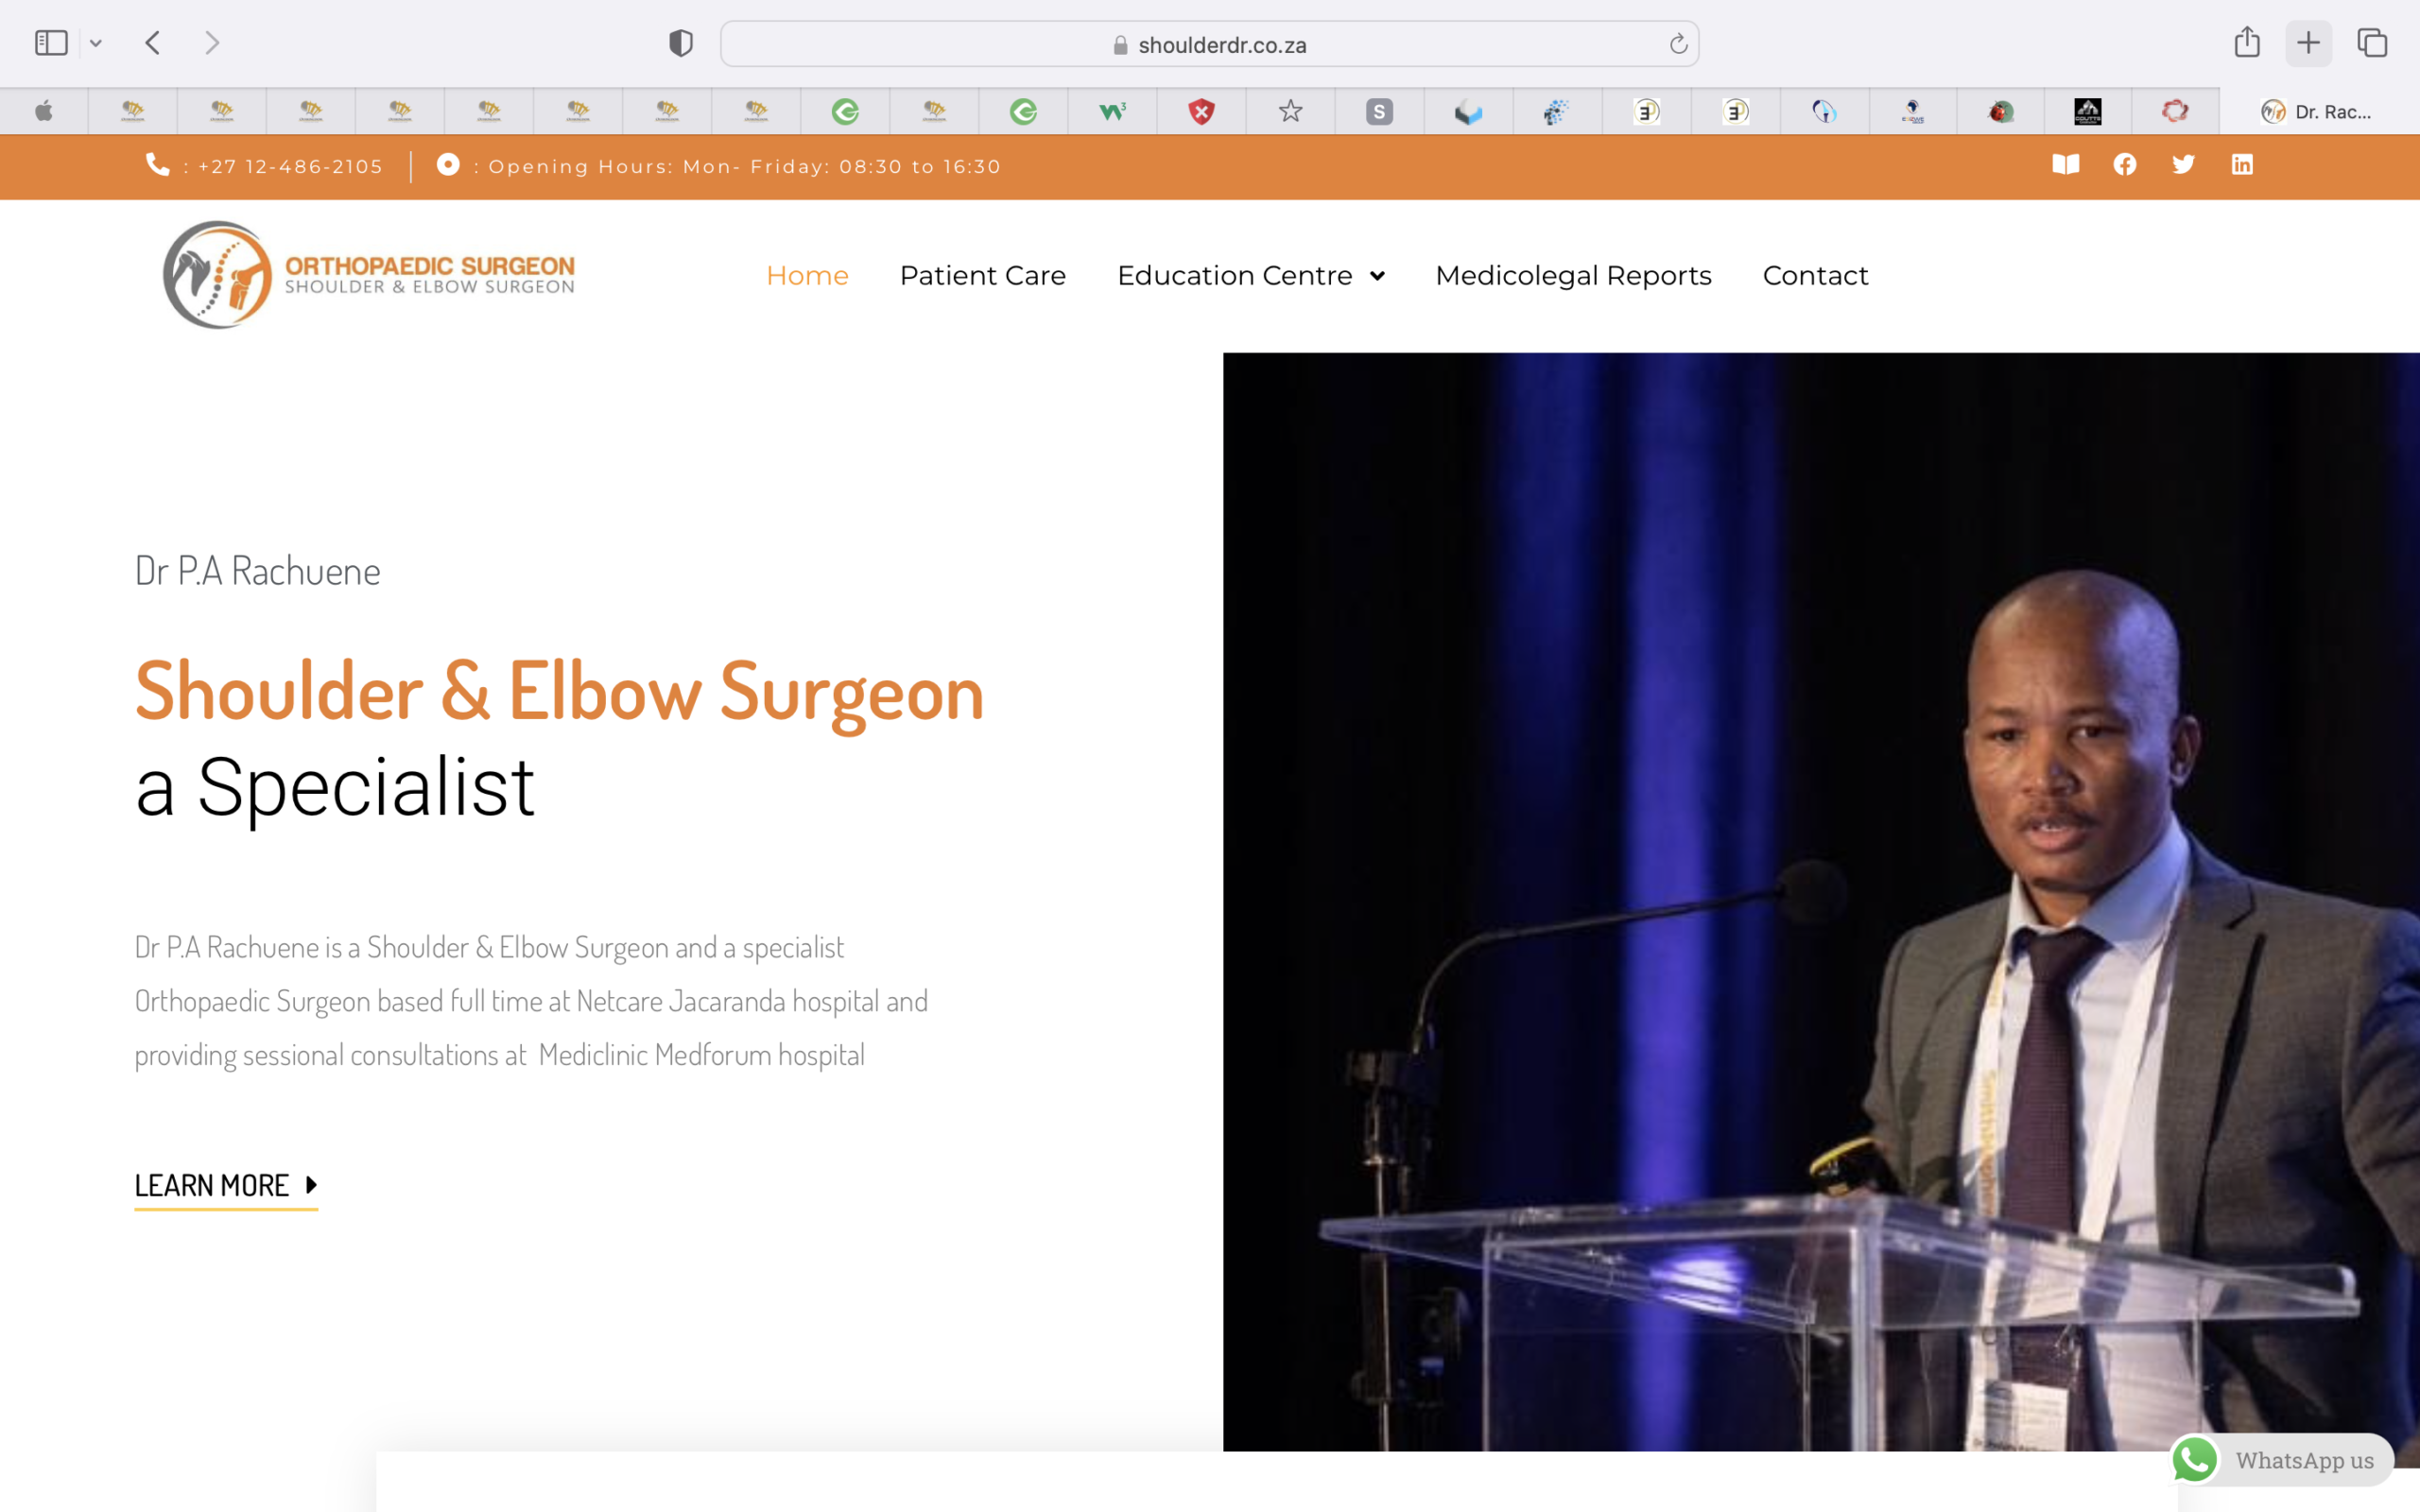
Task: Open sidebar options dropdown chevron
Action: coord(96,43)
